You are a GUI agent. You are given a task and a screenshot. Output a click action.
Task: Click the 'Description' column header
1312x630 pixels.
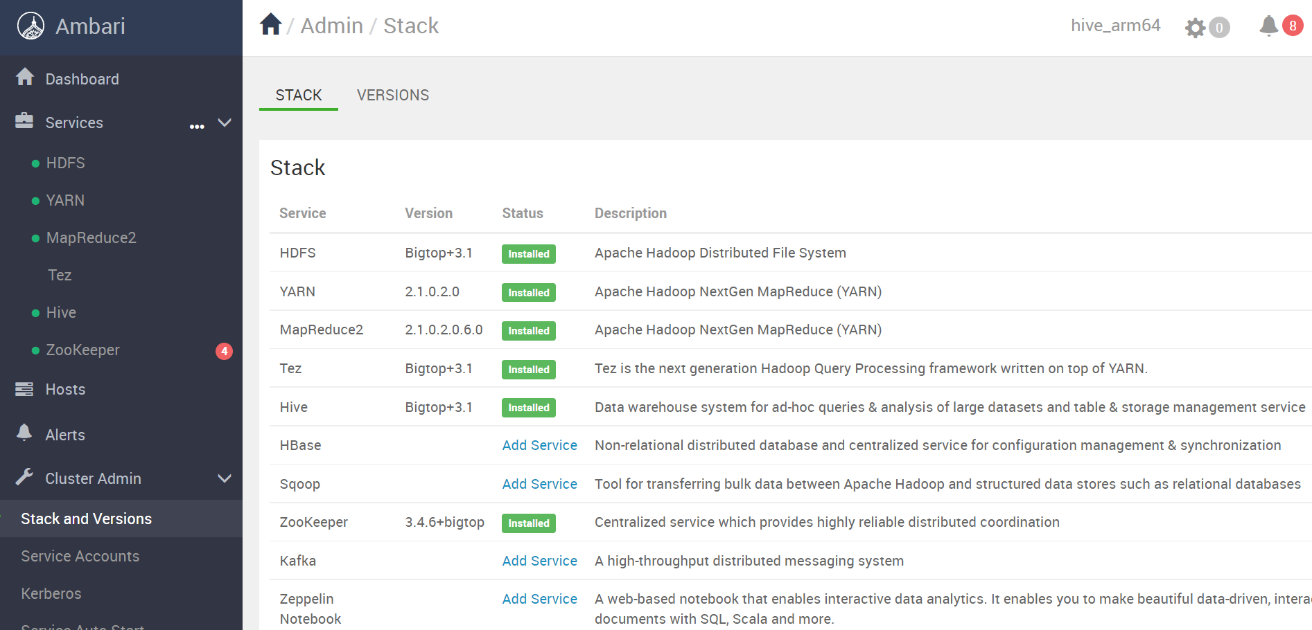(631, 213)
